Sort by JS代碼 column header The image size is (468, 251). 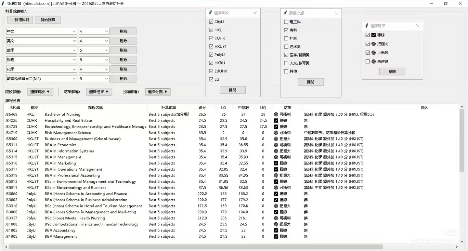coord(15,108)
